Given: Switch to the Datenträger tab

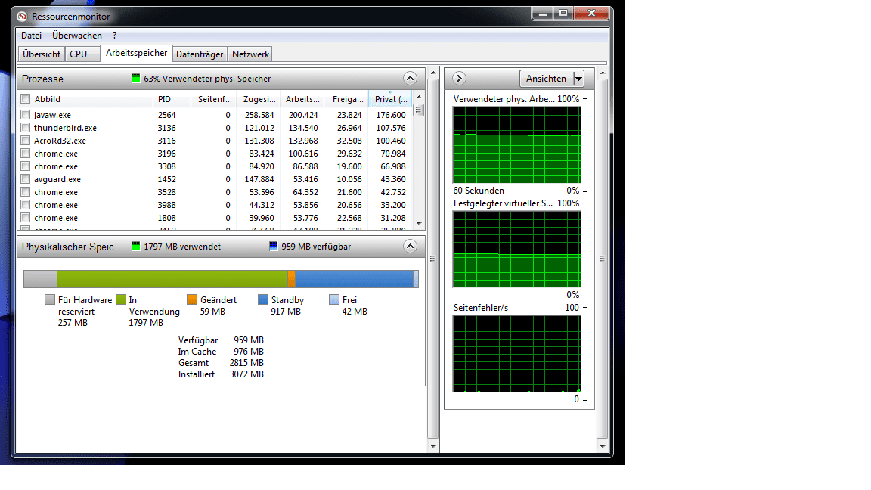Looking at the screenshot, I should click(200, 54).
